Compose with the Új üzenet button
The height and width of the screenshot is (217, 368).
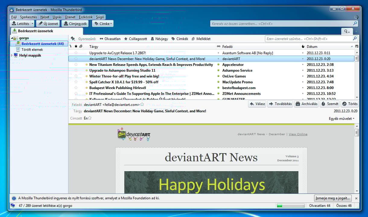[48, 23]
